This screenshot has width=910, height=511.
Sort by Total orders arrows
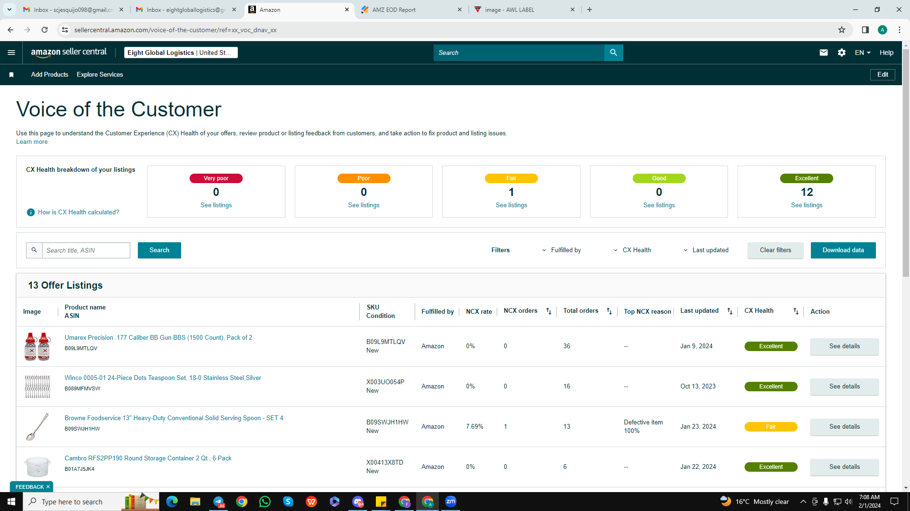610,311
